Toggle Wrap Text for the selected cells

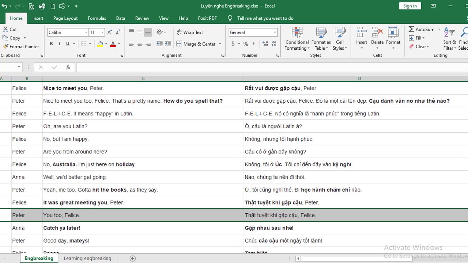click(x=190, y=33)
